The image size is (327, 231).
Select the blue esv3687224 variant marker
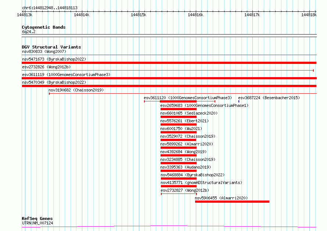point(239,101)
